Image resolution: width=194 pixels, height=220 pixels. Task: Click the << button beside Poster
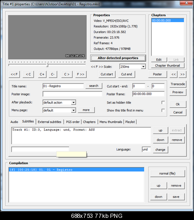[x=173, y=74]
